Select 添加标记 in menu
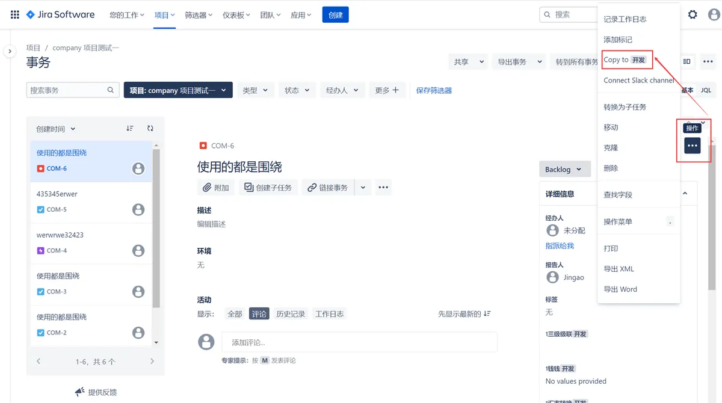 pyautogui.click(x=638, y=40)
